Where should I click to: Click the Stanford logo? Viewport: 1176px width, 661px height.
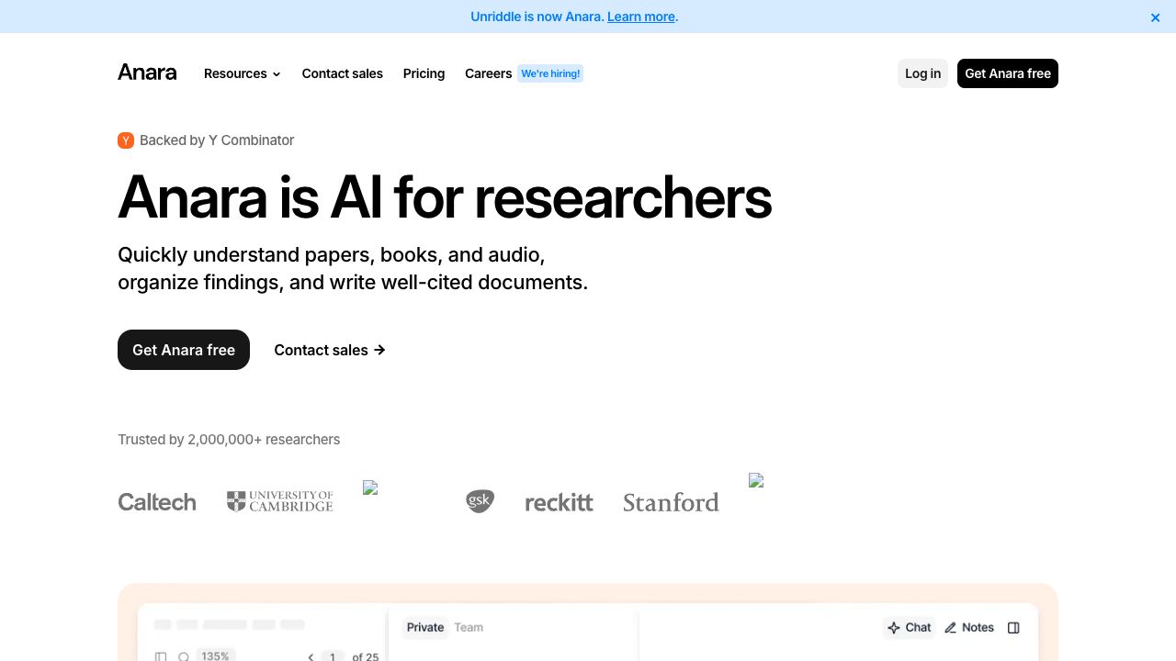[671, 502]
